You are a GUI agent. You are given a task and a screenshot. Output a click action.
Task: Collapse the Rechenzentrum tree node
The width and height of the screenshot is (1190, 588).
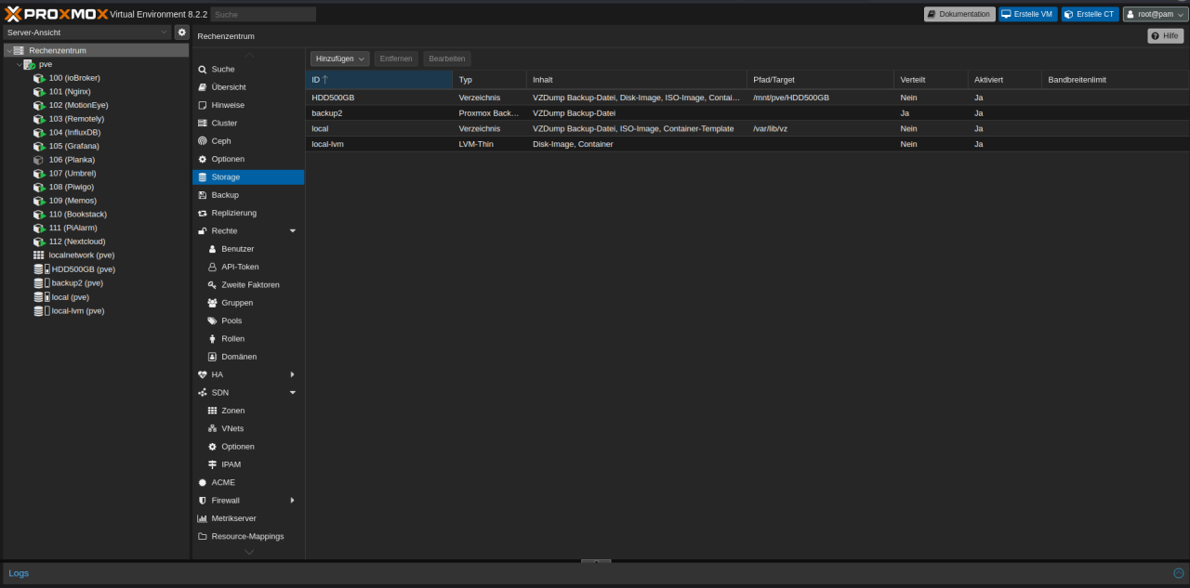(x=7, y=51)
